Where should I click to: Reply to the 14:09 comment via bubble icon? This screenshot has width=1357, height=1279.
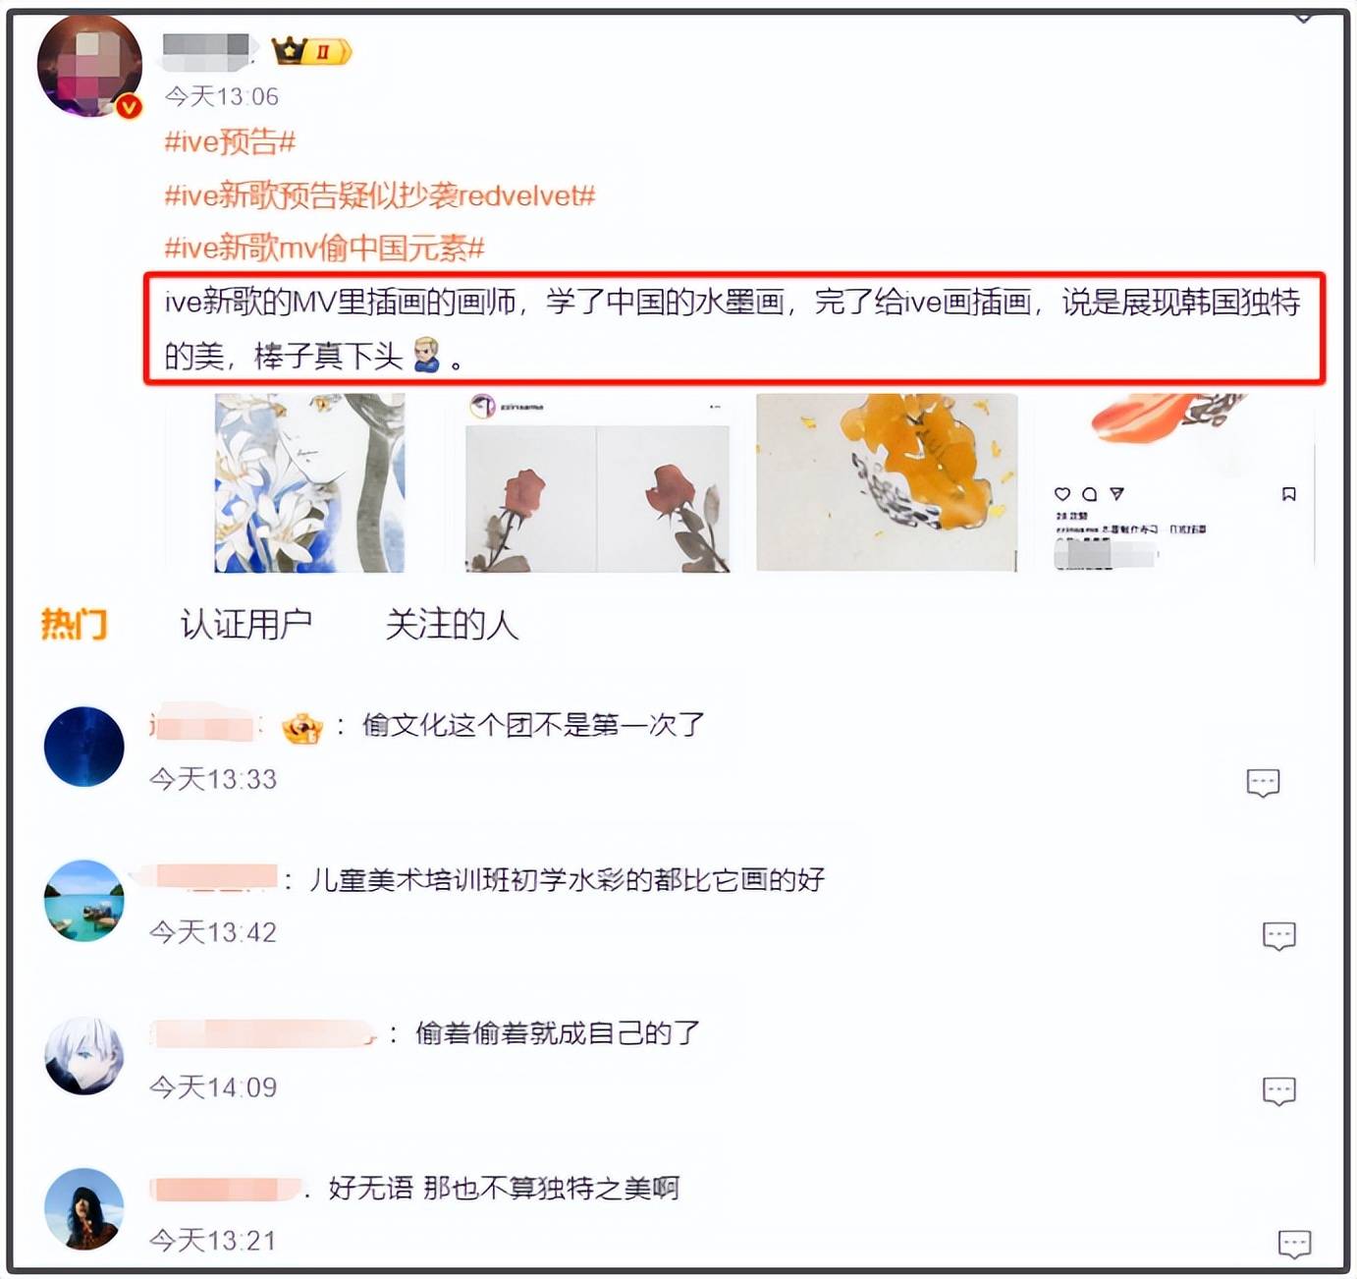click(1278, 1090)
